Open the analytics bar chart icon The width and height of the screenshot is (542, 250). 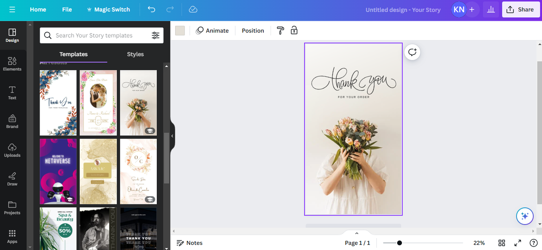(491, 9)
